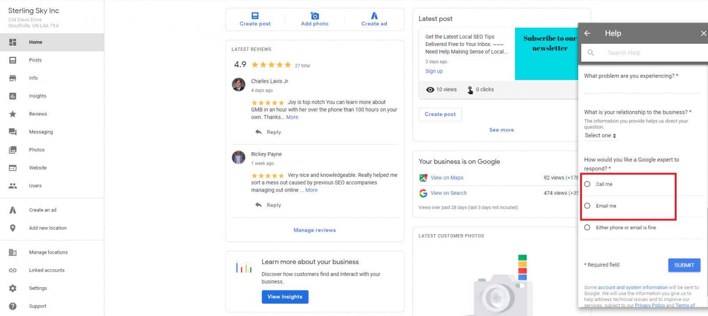708x316 pixels.
Task: Select the Call me radio button
Action: click(x=587, y=184)
